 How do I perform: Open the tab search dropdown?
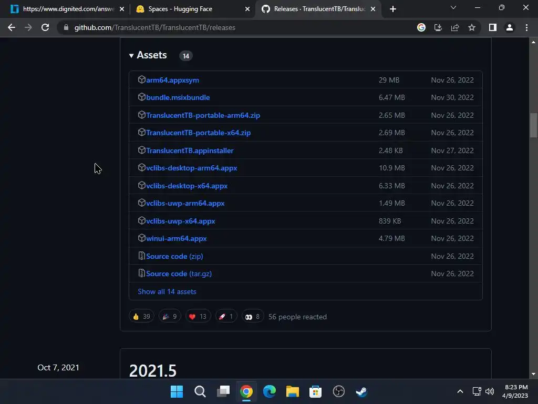point(453,7)
